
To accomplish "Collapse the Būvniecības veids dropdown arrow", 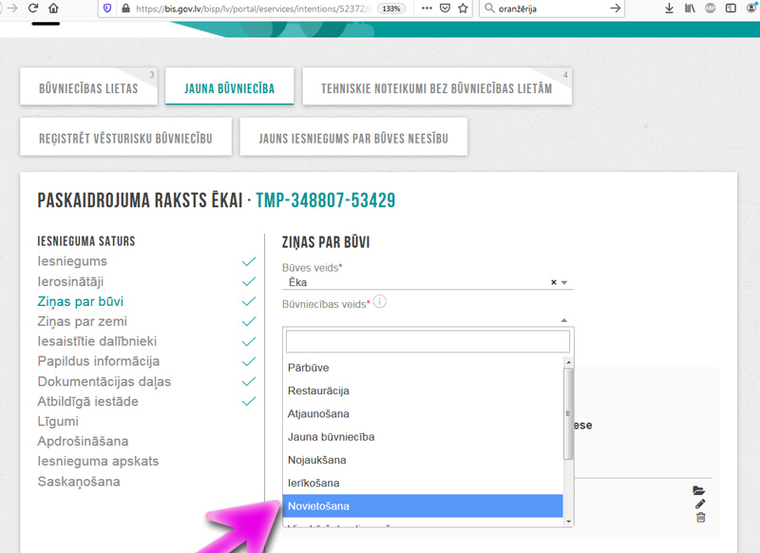I will point(564,321).
